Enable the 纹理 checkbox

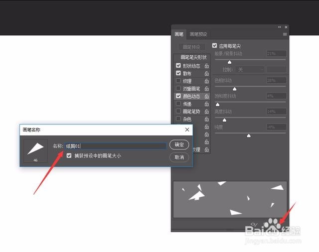[178, 81]
